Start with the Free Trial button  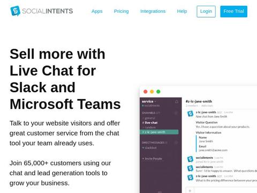[x=234, y=11]
